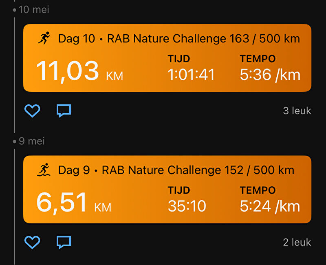Click the running icon on the Dag 10 card
The image size is (326, 265).
pyautogui.click(x=44, y=38)
